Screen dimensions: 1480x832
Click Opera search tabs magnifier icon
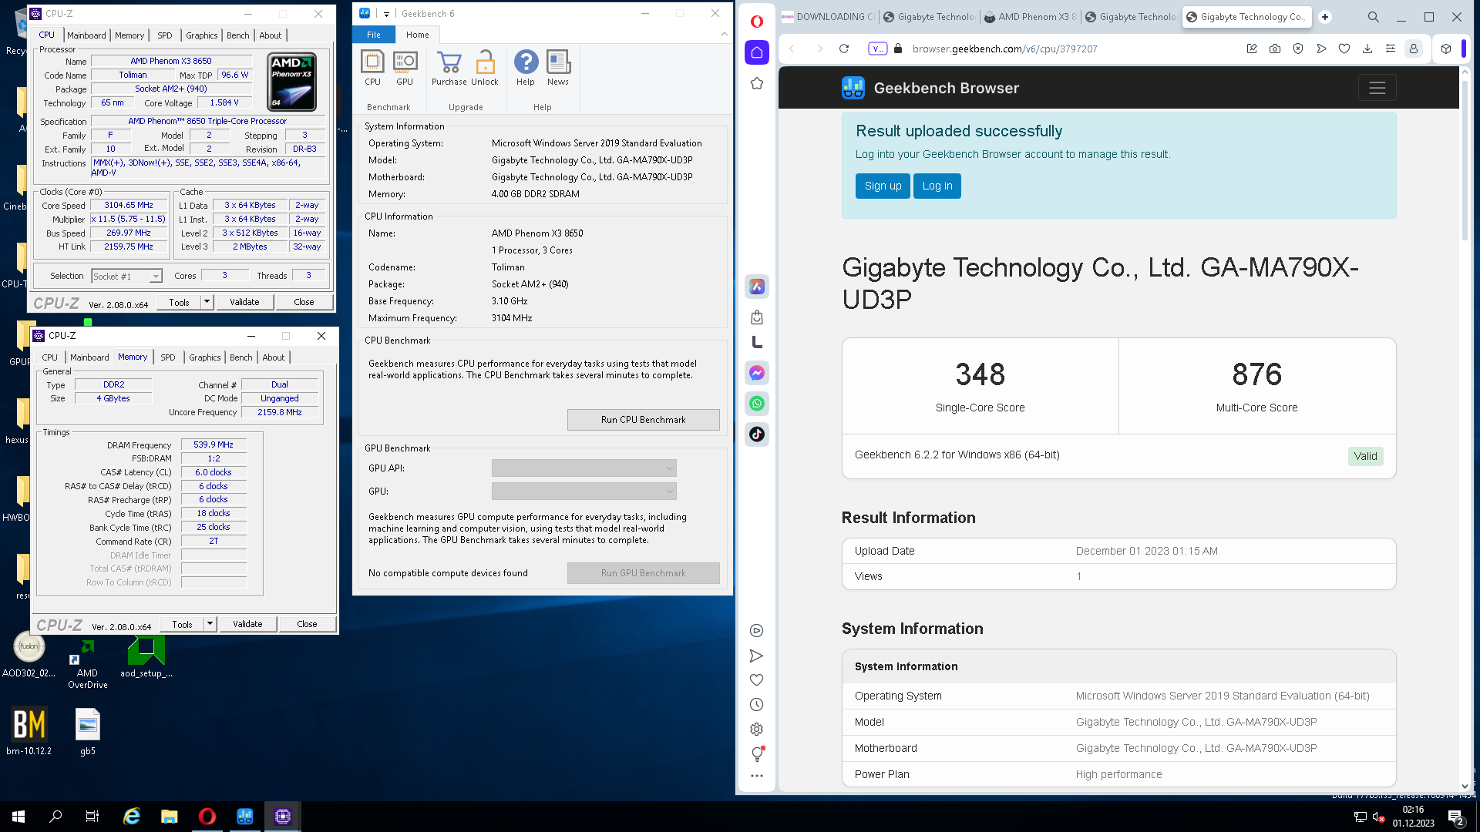tap(1374, 17)
